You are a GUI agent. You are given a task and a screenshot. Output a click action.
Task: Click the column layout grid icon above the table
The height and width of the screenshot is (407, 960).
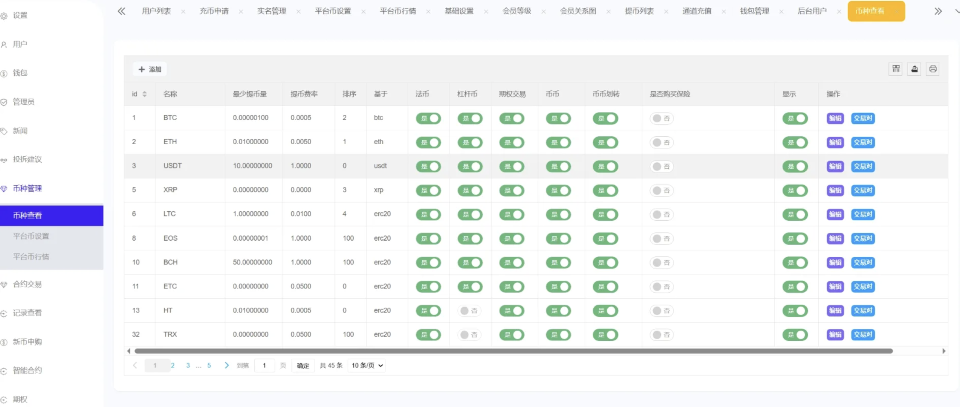point(896,69)
